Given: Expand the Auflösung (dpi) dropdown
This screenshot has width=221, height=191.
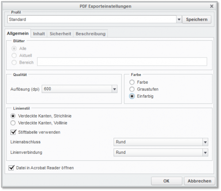Looking at the screenshot, I should tap(114, 89).
